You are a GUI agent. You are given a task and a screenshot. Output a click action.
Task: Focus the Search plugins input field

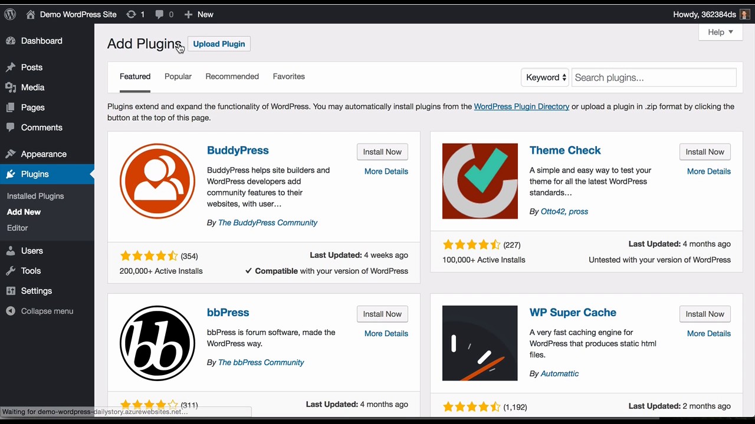point(654,77)
